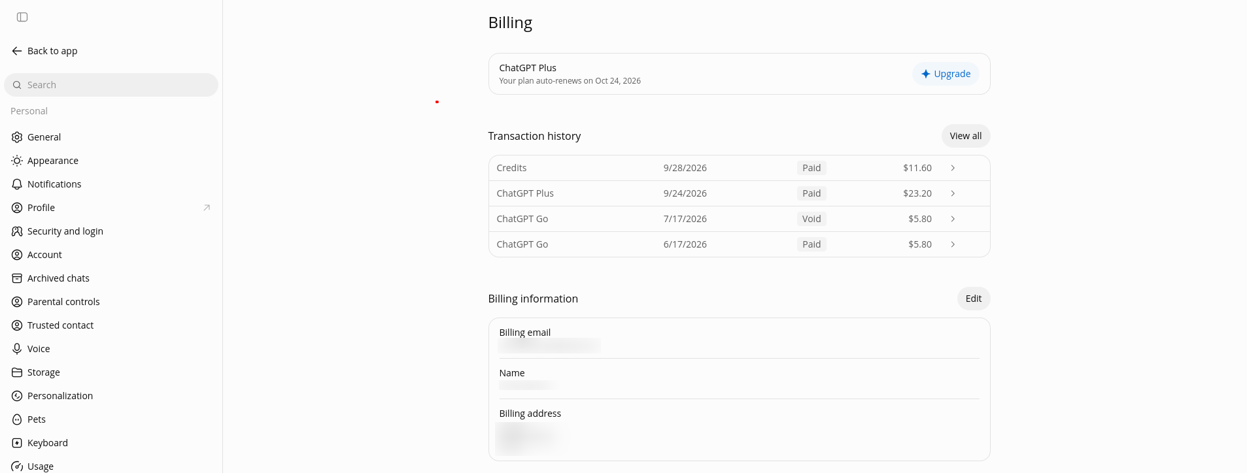
Task: Focus the settings Search field
Action: [111, 85]
